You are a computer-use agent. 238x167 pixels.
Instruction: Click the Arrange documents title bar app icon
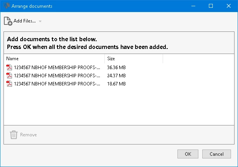(7, 6)
